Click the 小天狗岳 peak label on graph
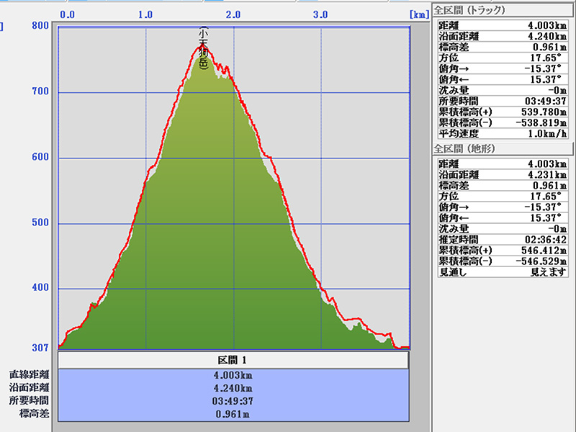Viewport: 576px width, 432px height. (x=203, y=49)
